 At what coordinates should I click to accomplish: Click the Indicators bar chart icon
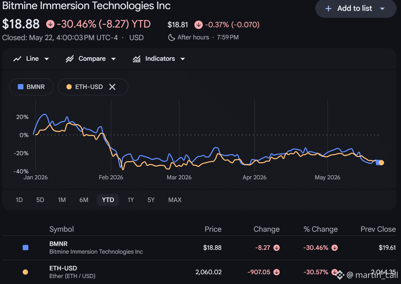click(x=137, y=59)
